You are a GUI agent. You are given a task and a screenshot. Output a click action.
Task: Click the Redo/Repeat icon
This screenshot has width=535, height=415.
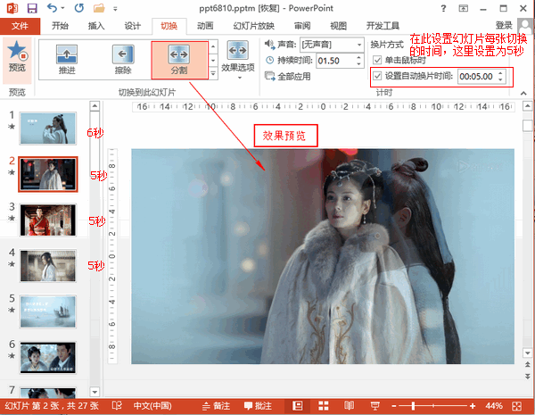pyautogui.click(x=79, y=8)
